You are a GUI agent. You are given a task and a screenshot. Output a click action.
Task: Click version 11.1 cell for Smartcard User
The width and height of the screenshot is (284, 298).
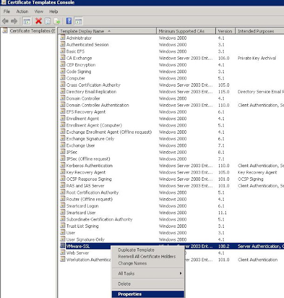pos(222,213)
